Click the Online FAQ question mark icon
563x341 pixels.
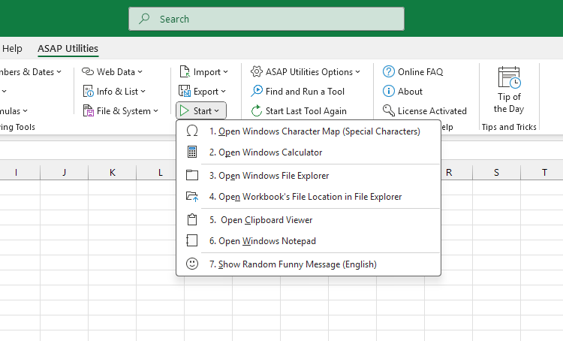point(389,71)
